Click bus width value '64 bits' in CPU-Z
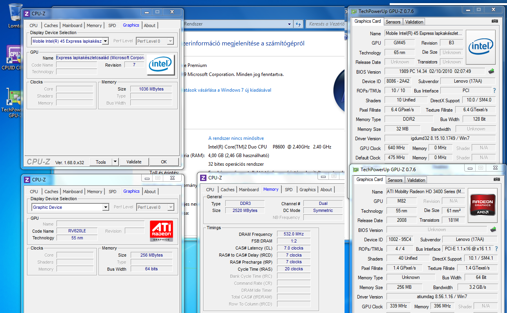 click(151, 269)
